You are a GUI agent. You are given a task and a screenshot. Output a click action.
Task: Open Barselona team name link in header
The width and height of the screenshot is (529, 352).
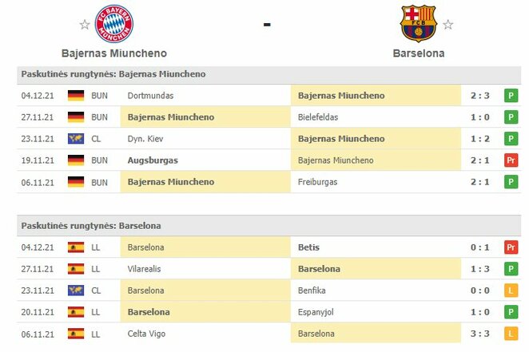[x=419, y=53]
